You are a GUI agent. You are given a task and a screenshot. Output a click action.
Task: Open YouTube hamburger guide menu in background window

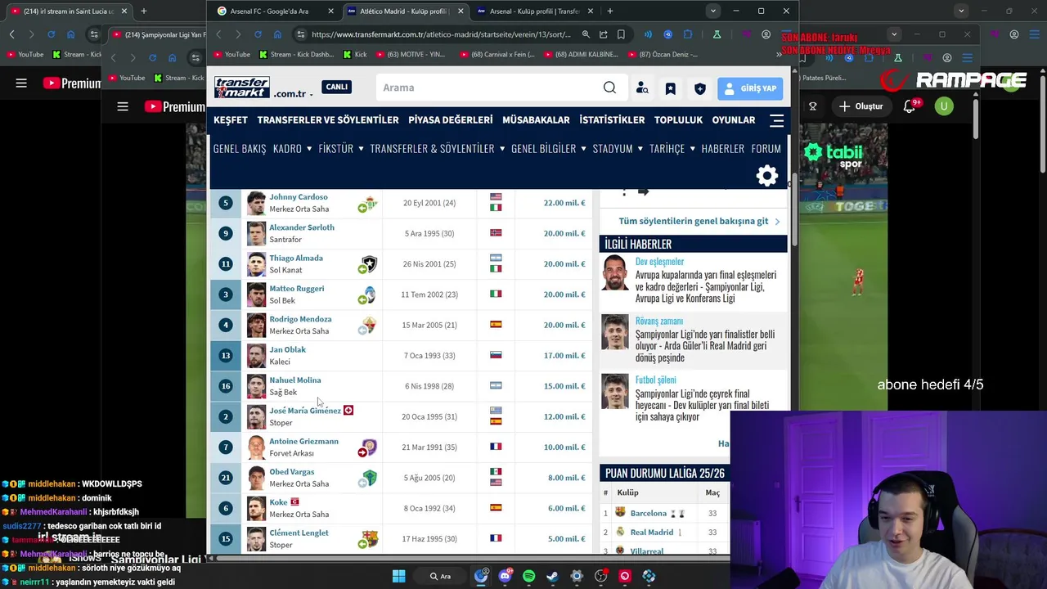point(123,106)
